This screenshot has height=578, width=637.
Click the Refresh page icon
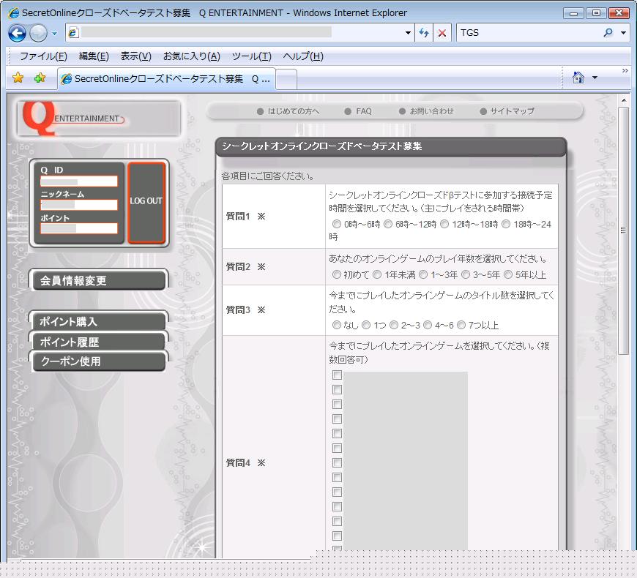click(x=424, y=33)
